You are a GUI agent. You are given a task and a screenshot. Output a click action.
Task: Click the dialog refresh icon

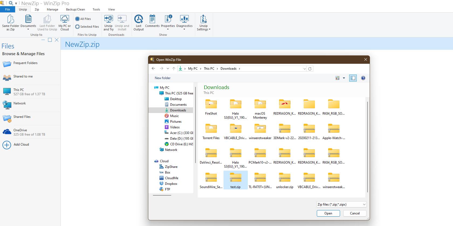(310, 69)
